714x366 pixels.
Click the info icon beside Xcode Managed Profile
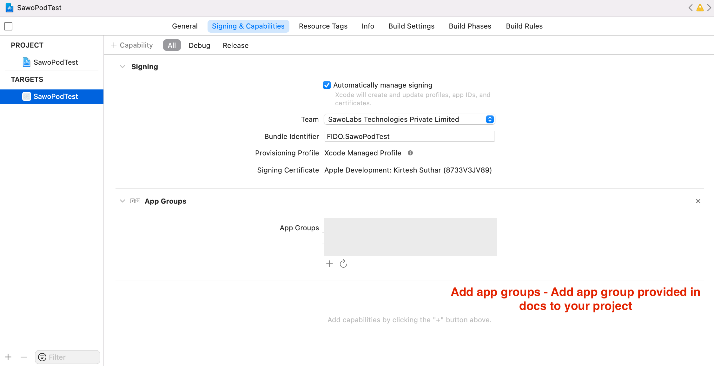[x=410, y=153]
